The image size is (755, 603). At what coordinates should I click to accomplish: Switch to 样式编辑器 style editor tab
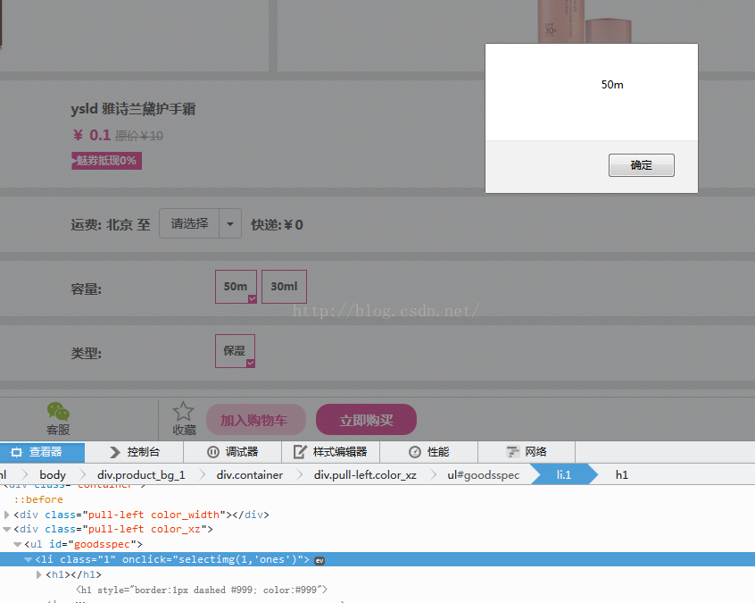(330, 452)
